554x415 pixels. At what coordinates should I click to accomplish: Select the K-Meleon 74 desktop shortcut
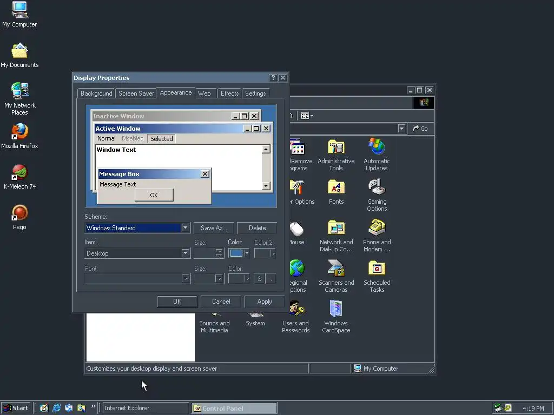point(19,177)
